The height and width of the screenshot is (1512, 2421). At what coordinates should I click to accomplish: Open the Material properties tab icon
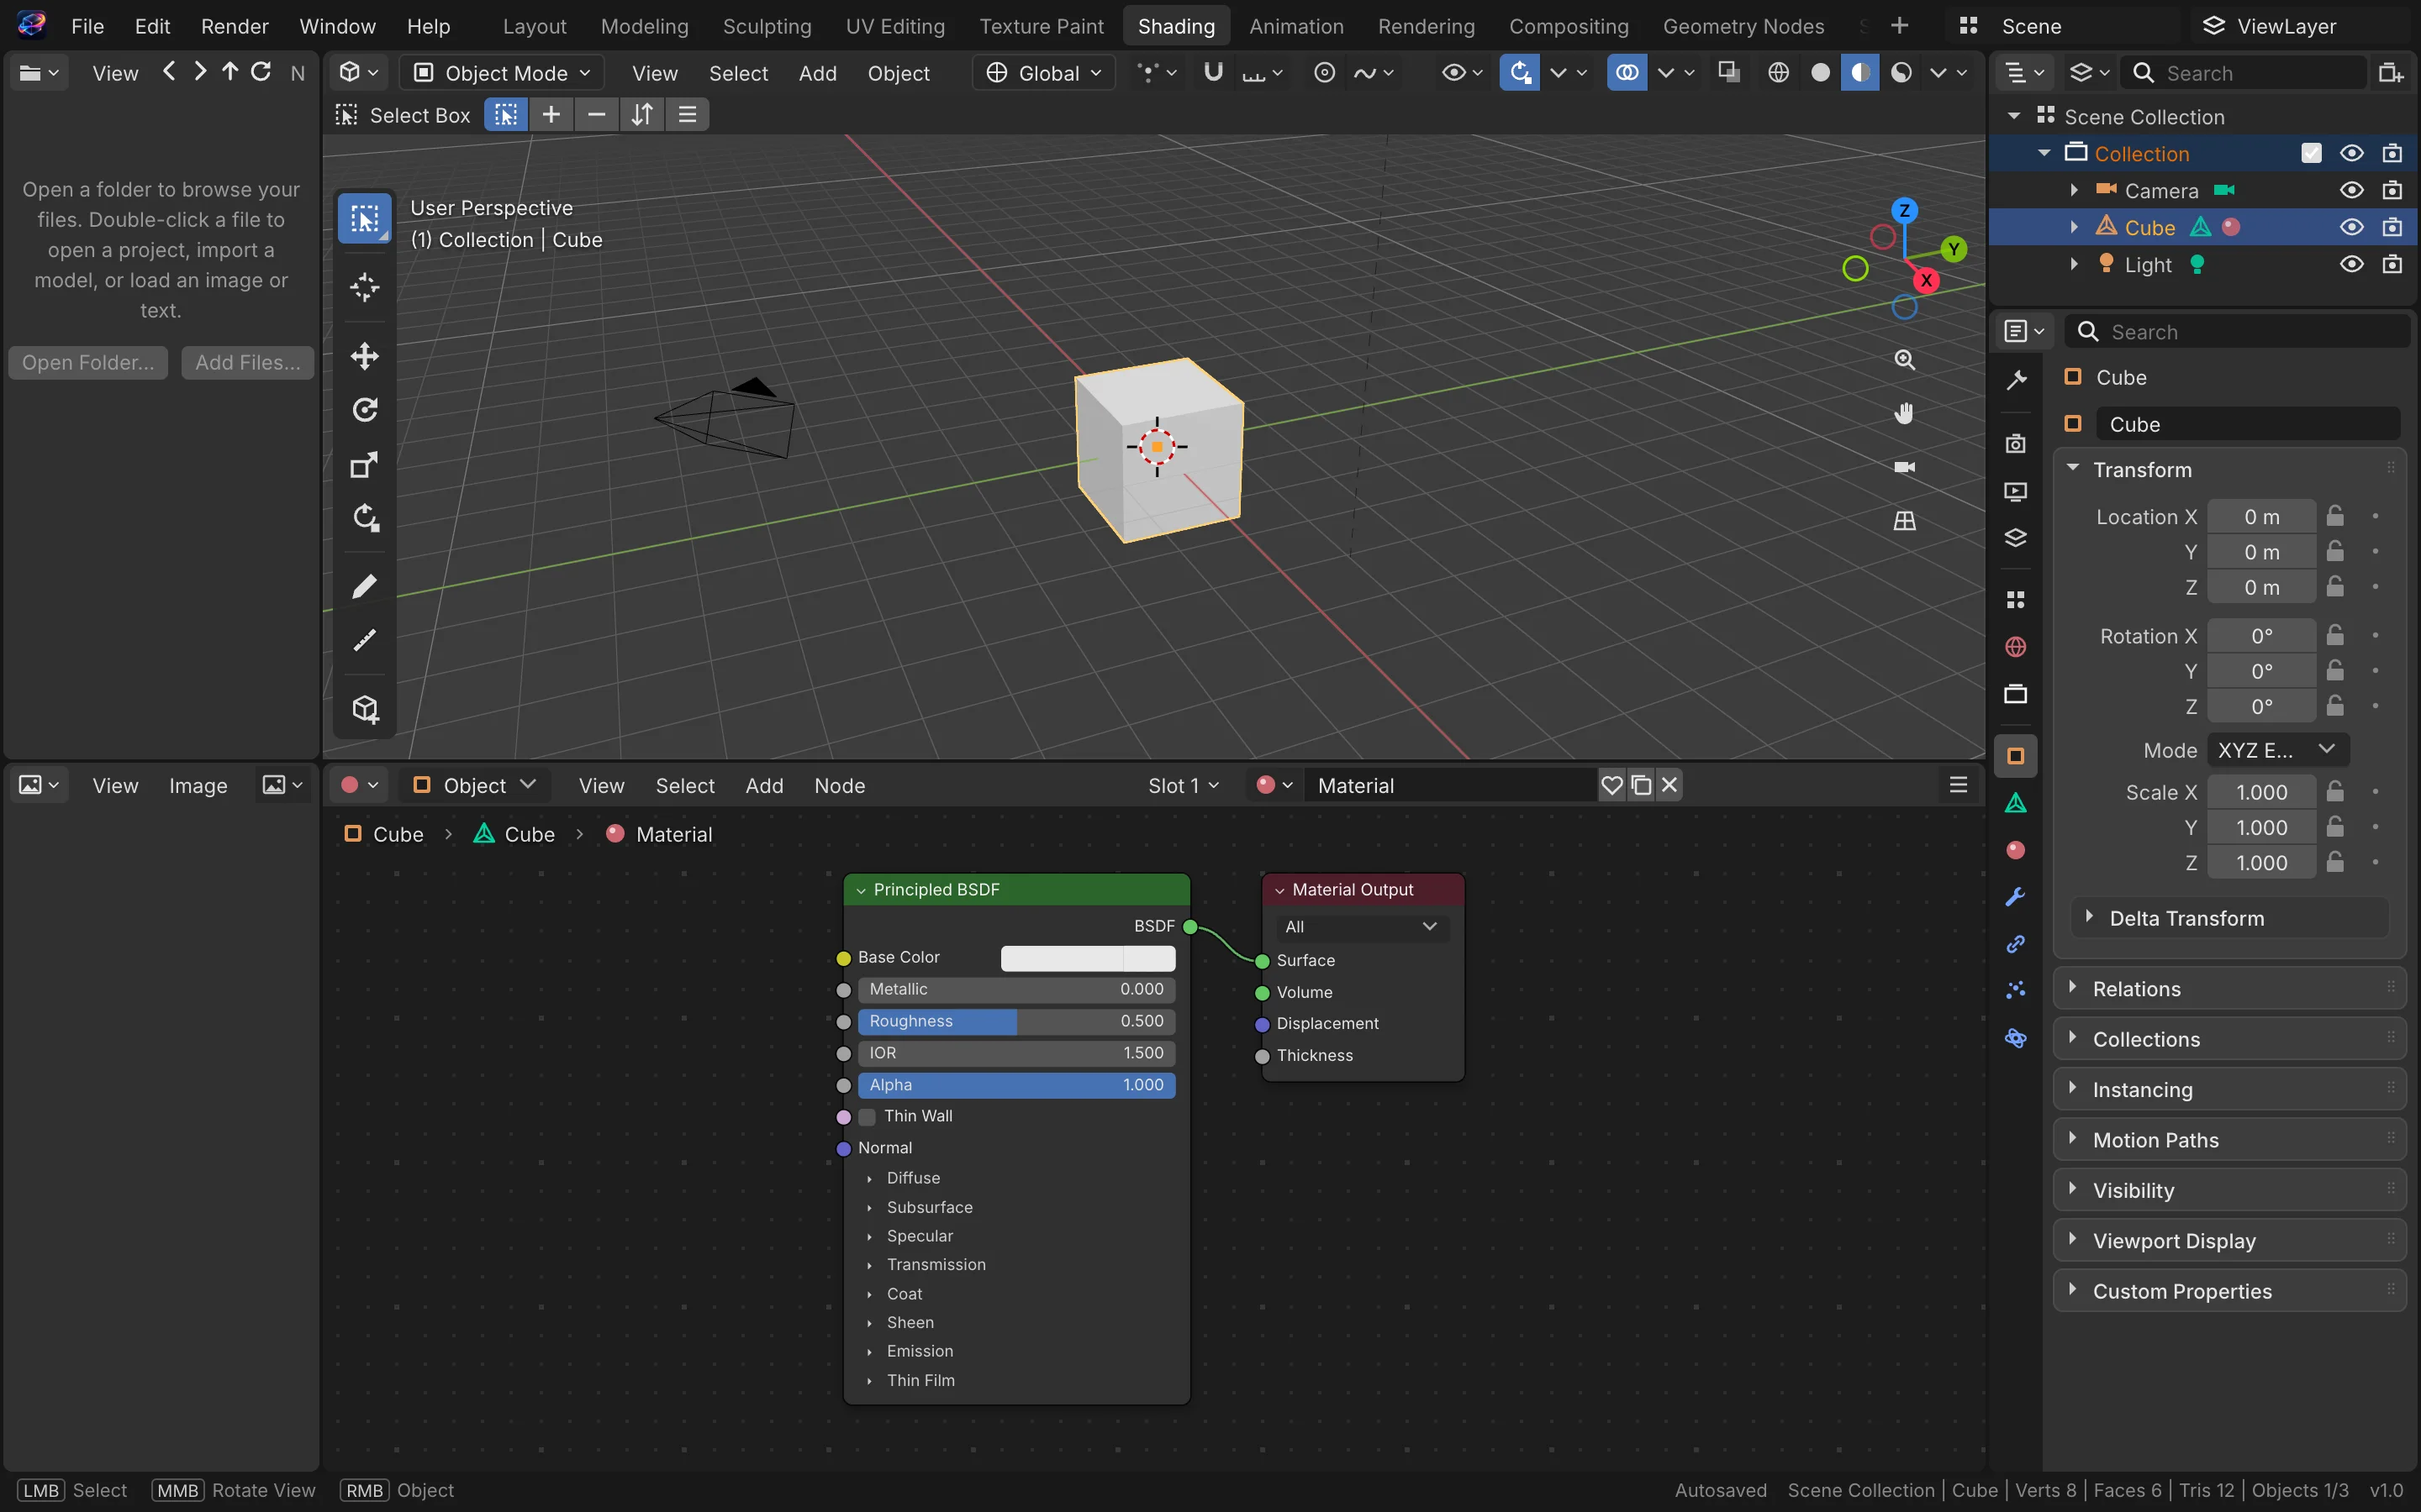[2016, 850]
